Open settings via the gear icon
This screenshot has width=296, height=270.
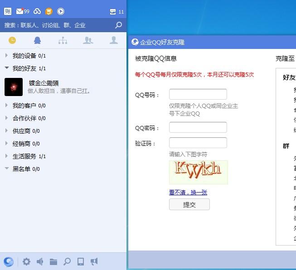tap(27, 261)
